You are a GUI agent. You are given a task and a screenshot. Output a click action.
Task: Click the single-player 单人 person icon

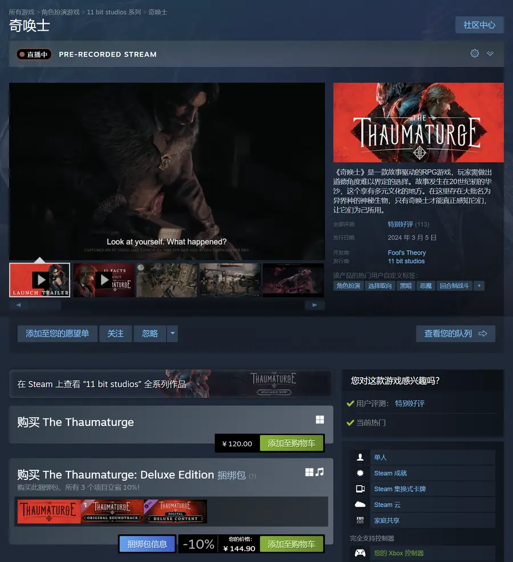[360, 457]
